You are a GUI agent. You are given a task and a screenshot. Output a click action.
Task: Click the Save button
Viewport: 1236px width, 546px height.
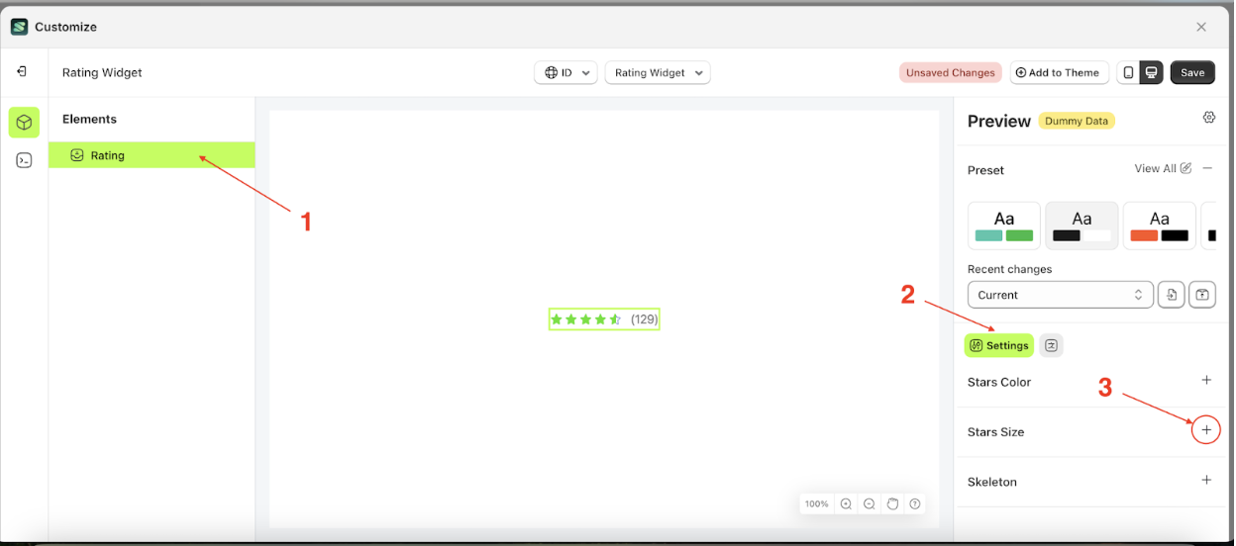(x=1192, y=72)
